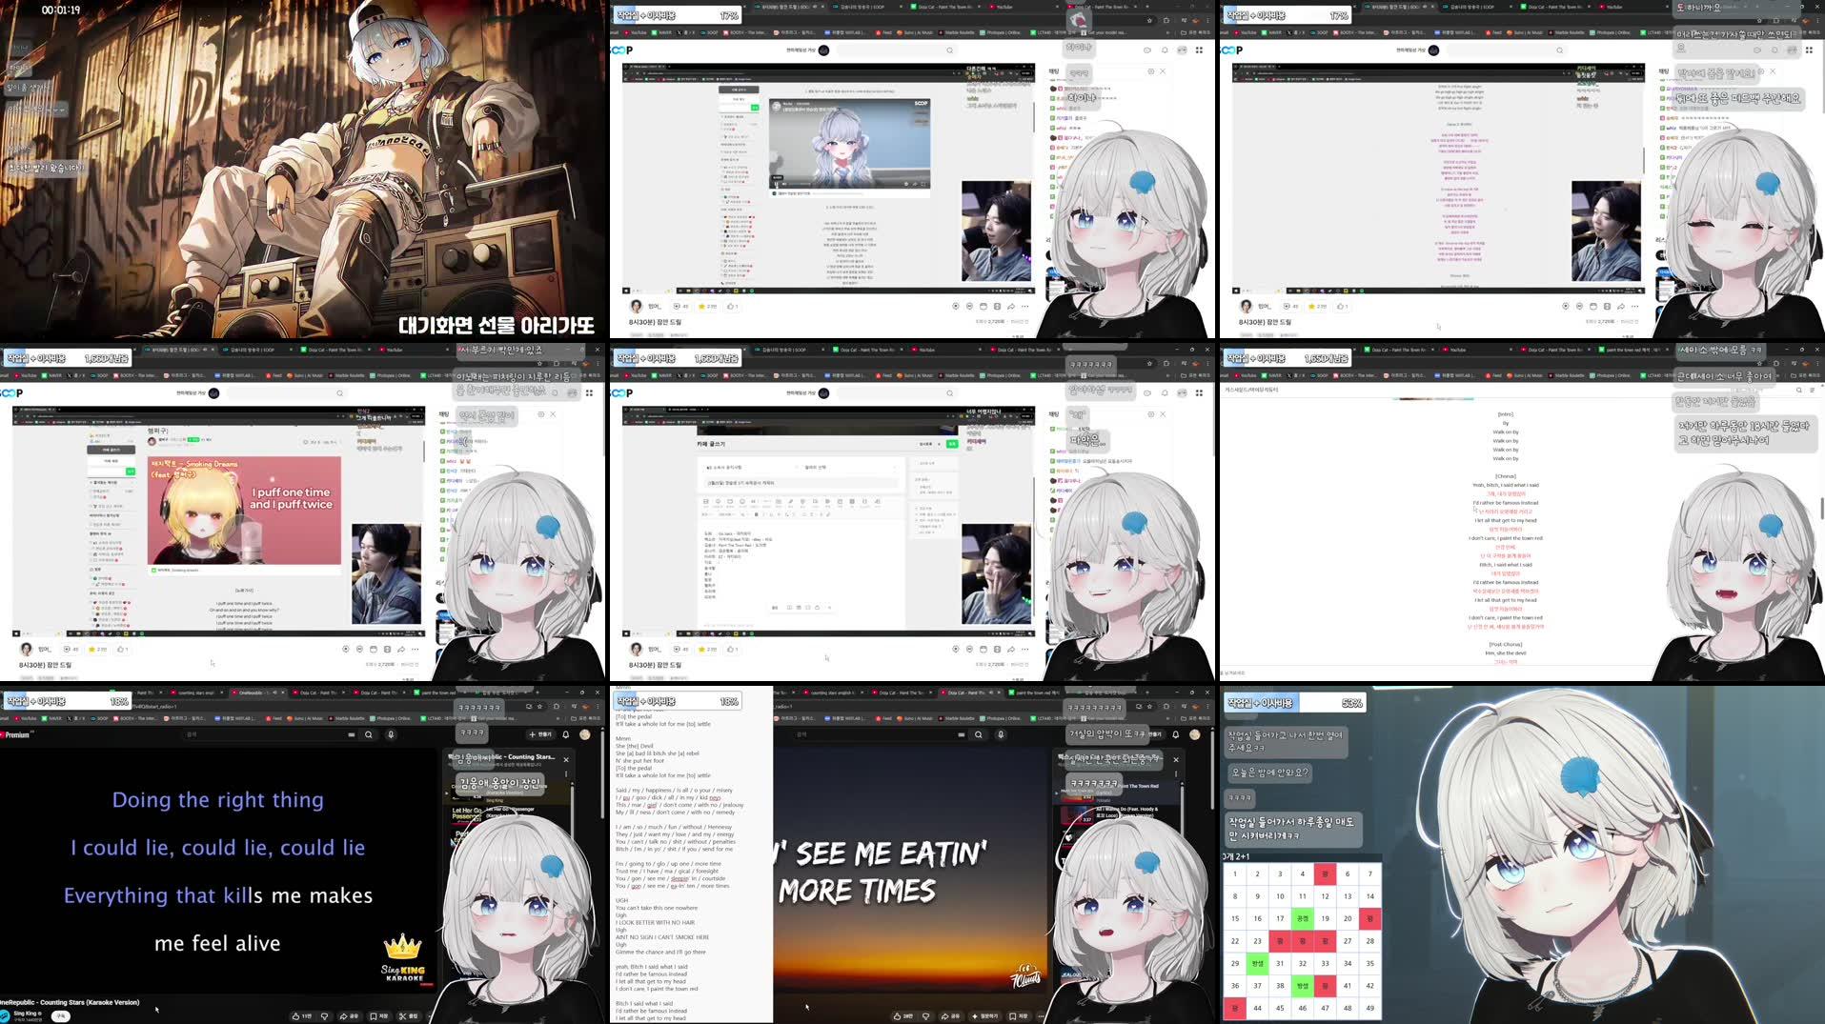This screenshot has height=1024, width=1825.
Task: Toggle the dislike button on the karaoke video
Action: click(324, 1015)
